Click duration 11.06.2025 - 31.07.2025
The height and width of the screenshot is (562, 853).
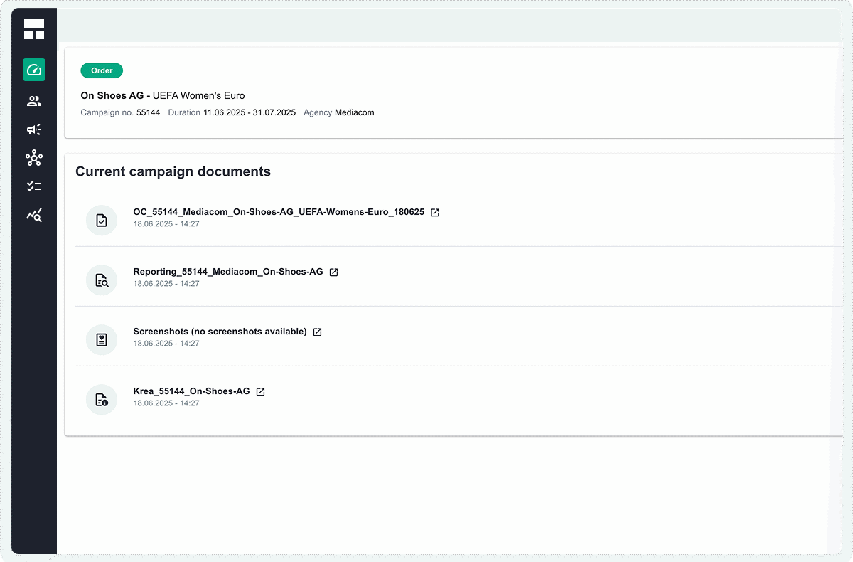[x=250, y=112]
